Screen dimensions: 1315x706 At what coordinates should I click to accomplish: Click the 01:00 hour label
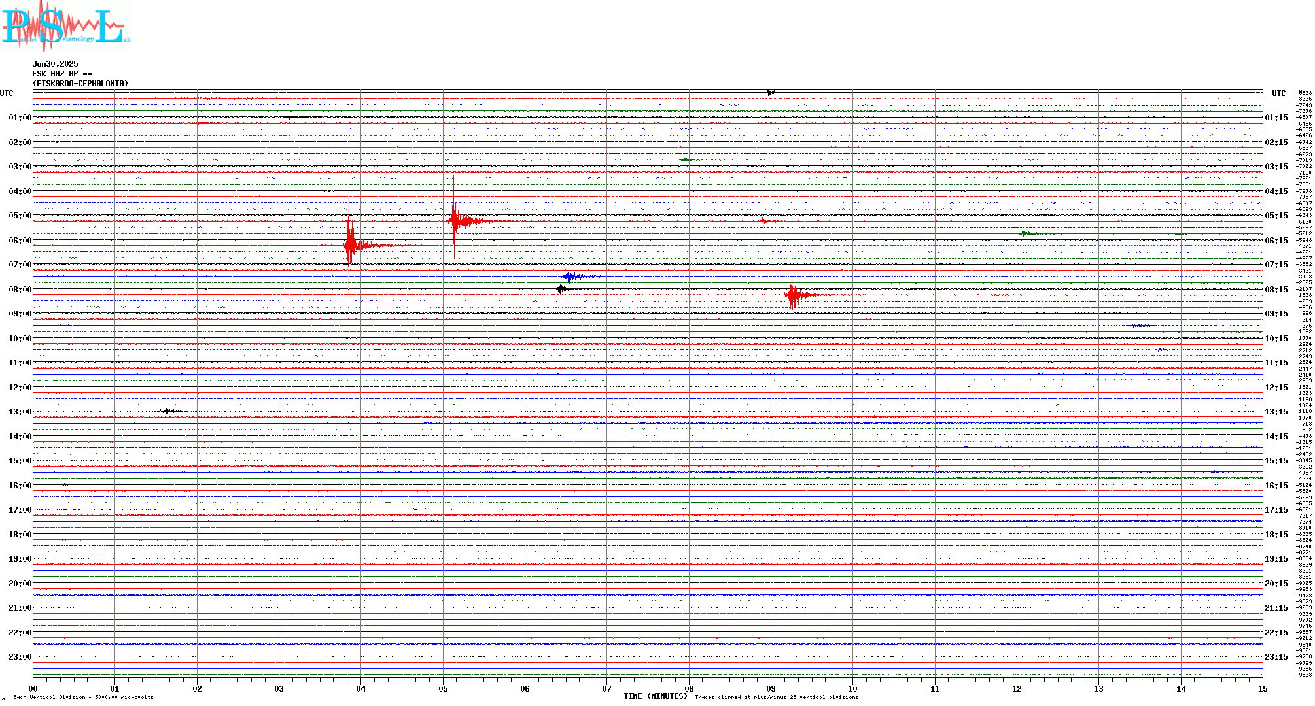[x=20, y=118]
